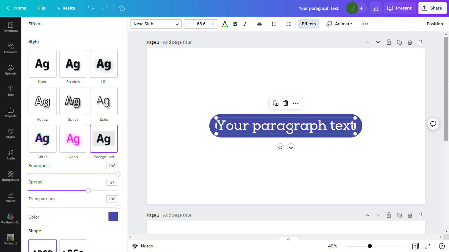Open the Charts panel
This screenshot has height=252, width=449.
pos(11,197)
